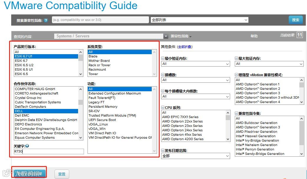Collapse the CPU 系列 section toggle

163,107
